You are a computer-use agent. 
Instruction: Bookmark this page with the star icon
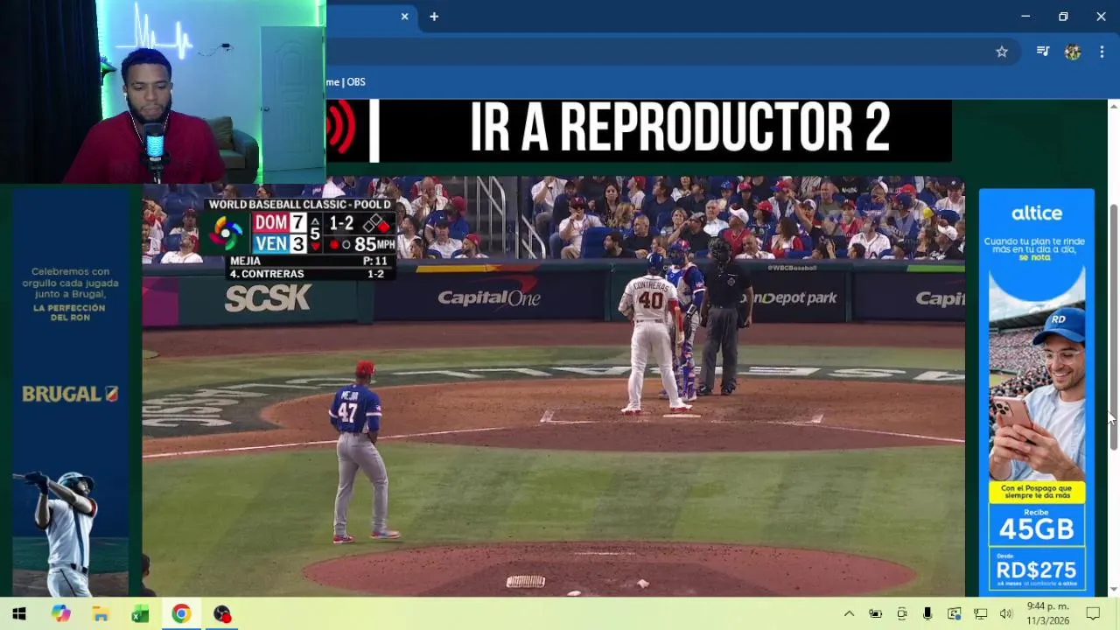(1002, 52)
